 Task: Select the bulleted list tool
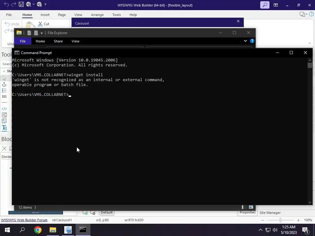coord(4,91)
